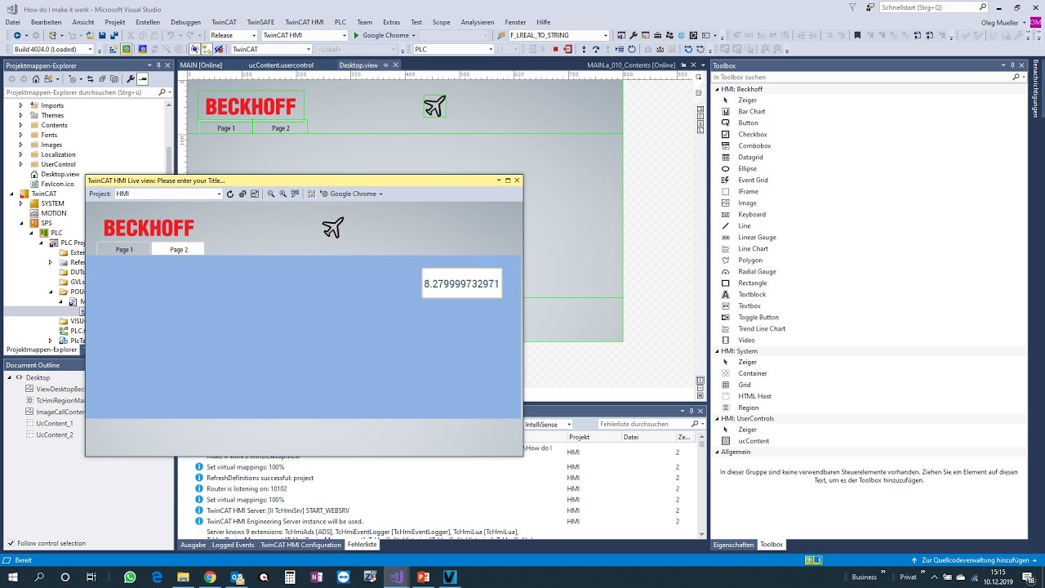The width and height of the screenshot is (1045, 588).
Task: Switch to the ucContent.usercontrol tab
Action: [x=281, y=65]
